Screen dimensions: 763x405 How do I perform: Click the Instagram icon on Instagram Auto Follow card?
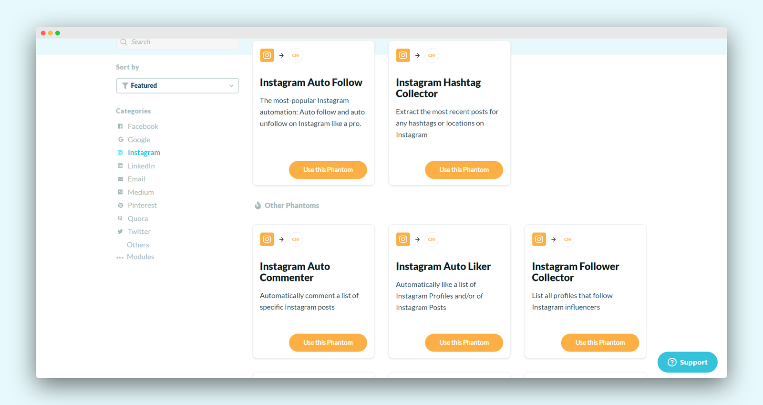point(267,55)
